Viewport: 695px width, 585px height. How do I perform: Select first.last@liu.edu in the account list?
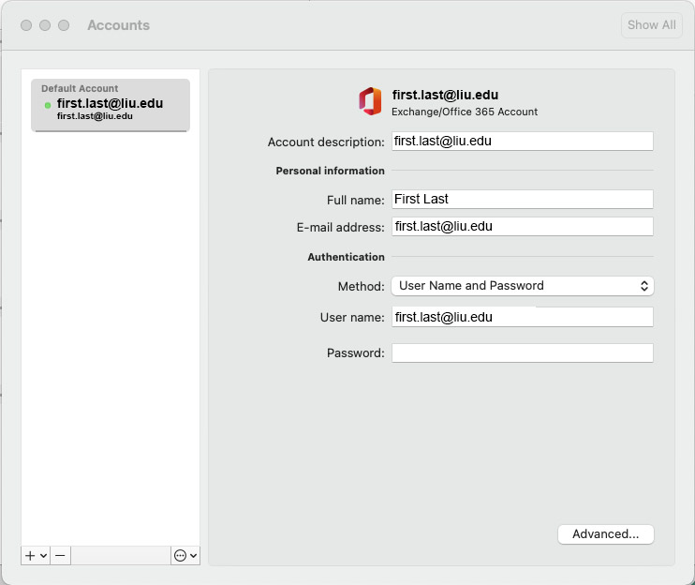[x=110, y=105]
